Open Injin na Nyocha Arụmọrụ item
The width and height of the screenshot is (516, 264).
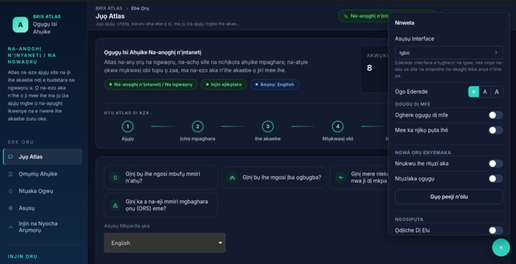point(42,227)
